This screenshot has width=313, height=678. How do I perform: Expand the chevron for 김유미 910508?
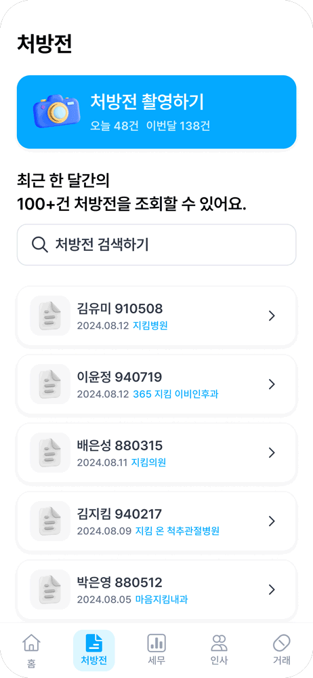[x=272, y=316]
